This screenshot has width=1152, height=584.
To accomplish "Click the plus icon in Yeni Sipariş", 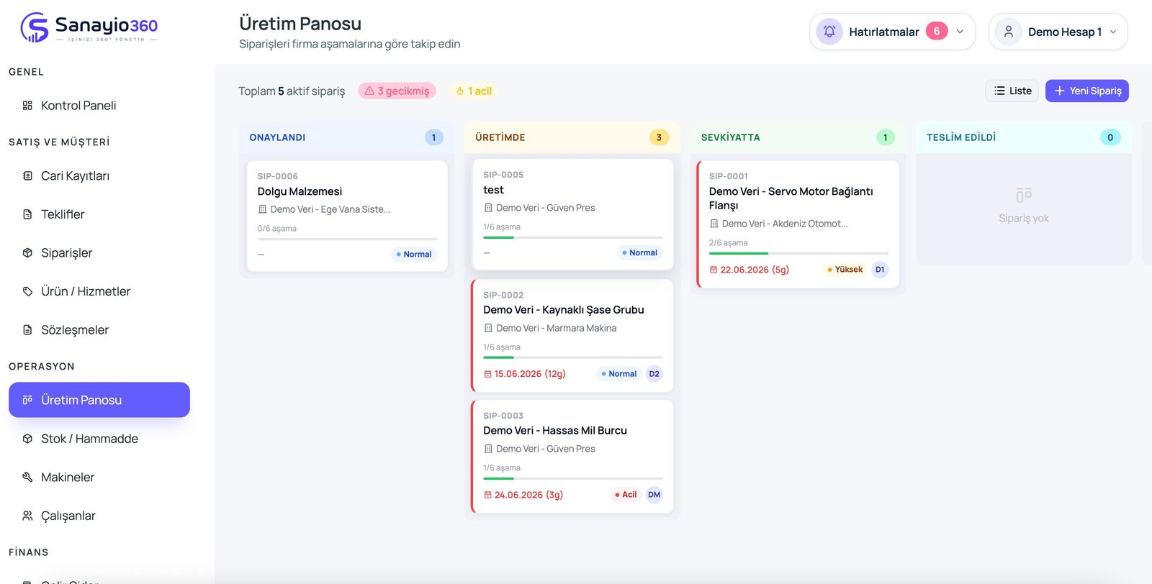I will pos(1059,91).
